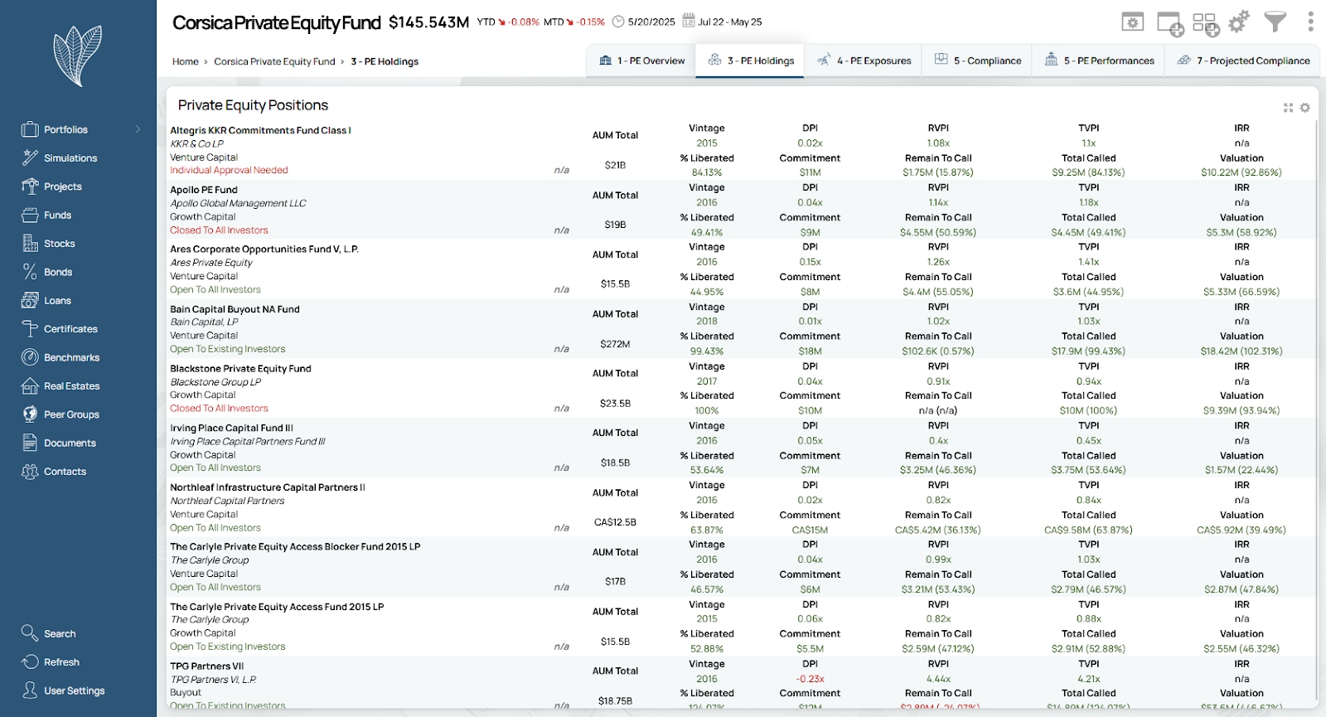
Task: Click the add widget grid icon
Action: (1205, 23)
